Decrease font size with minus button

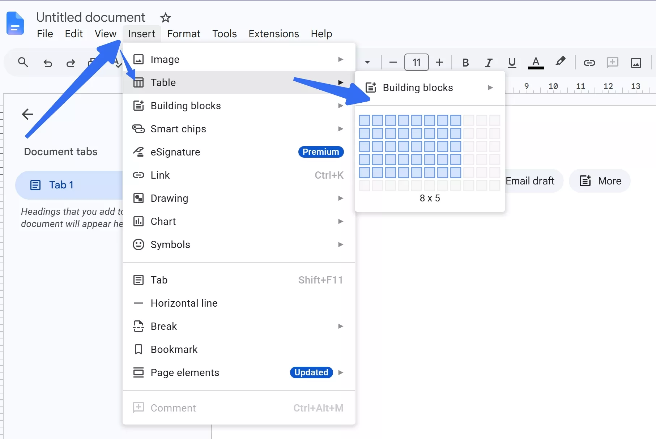click(393, 62)
